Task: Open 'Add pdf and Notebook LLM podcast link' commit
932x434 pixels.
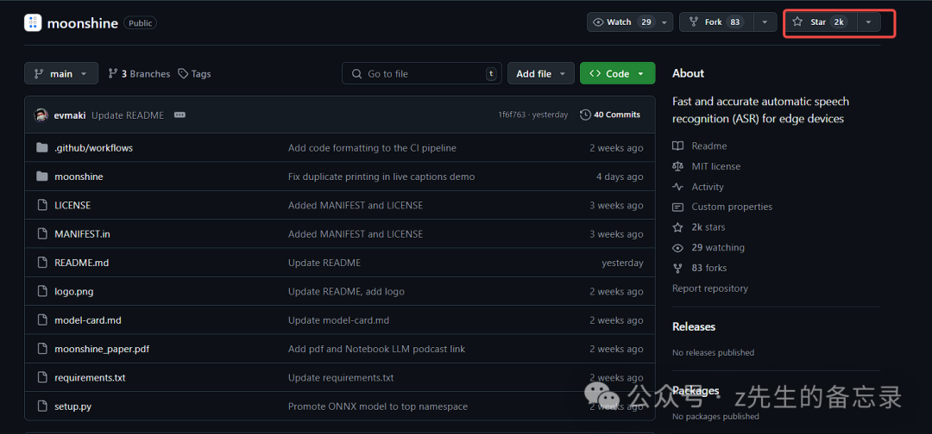Action: tap(377, 350)
